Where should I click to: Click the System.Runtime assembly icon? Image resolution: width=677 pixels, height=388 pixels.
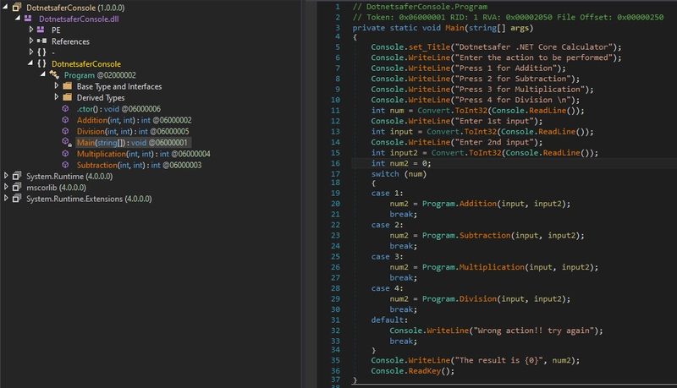pyautogui.click(x=17, y=176)
